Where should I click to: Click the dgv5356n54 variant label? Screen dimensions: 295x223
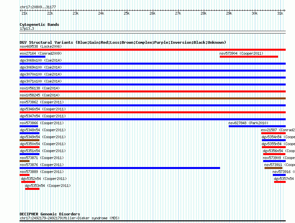tap(279, 151)
